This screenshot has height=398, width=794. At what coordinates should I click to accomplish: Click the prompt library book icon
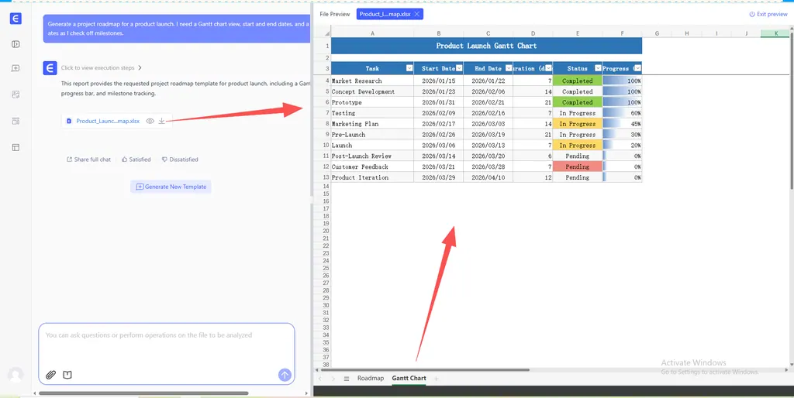[67, 375]
